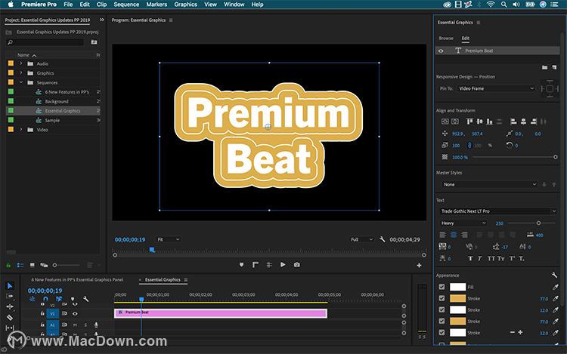
Task: Expand the Audio bin
Action: 20,63
